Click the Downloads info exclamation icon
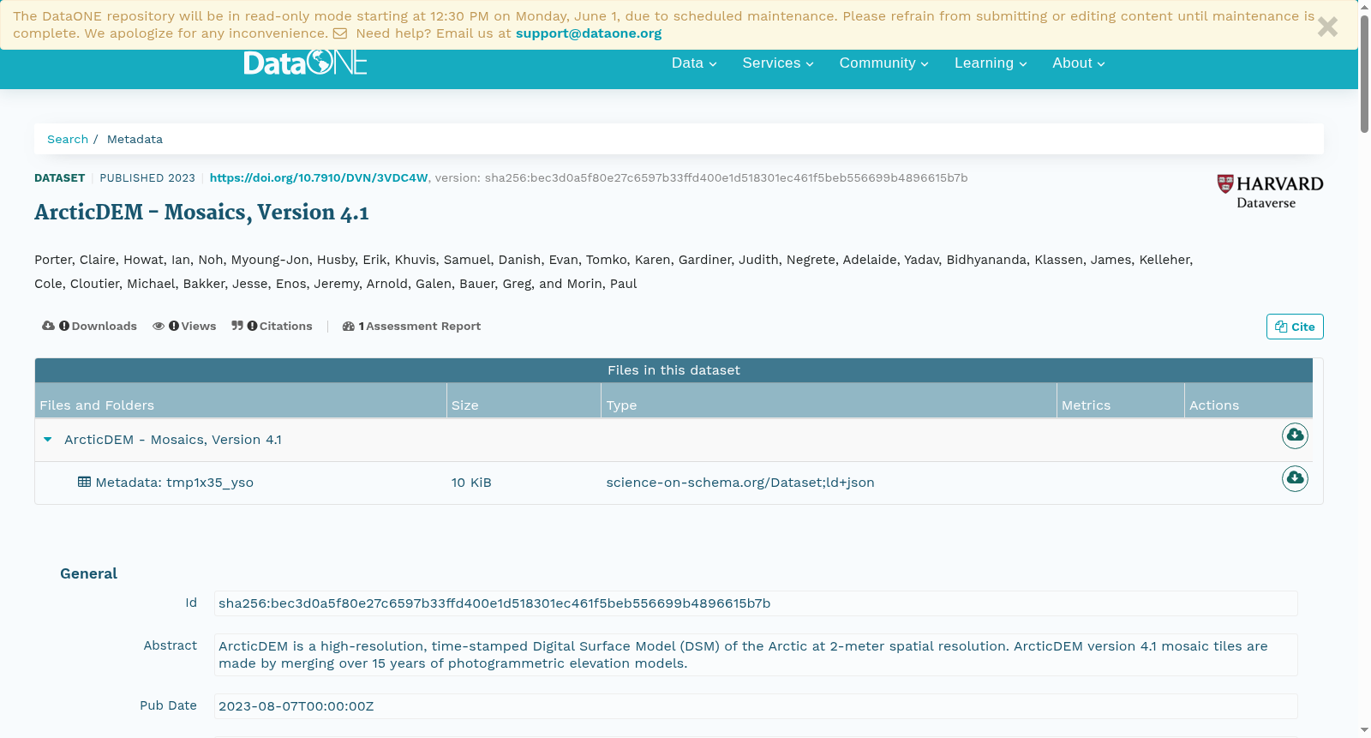1371x738 pixels. [x=64, y=326]
